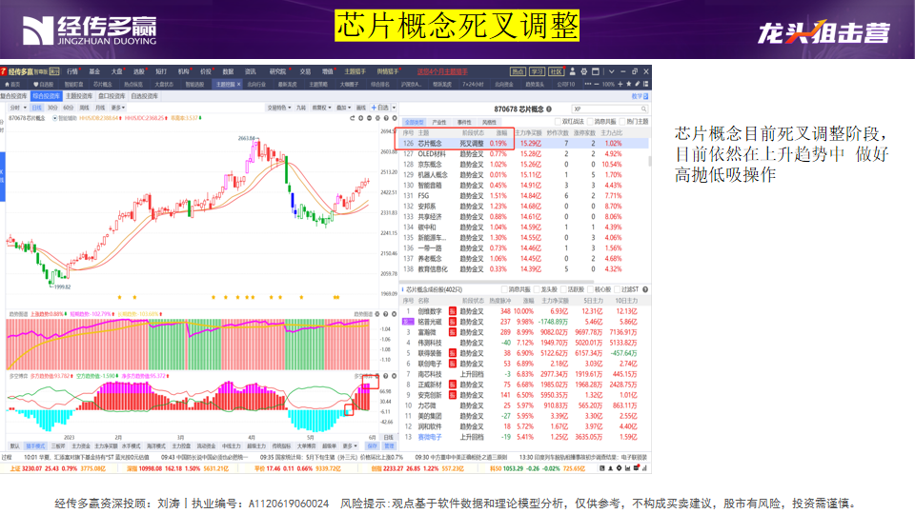This screenshot has height=514, width=915.
Task: Switch to the 综合投资库 tab
Action: [46, 96]
